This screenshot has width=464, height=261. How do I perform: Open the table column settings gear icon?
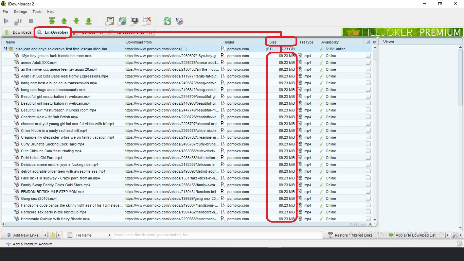tap(374, 42)
